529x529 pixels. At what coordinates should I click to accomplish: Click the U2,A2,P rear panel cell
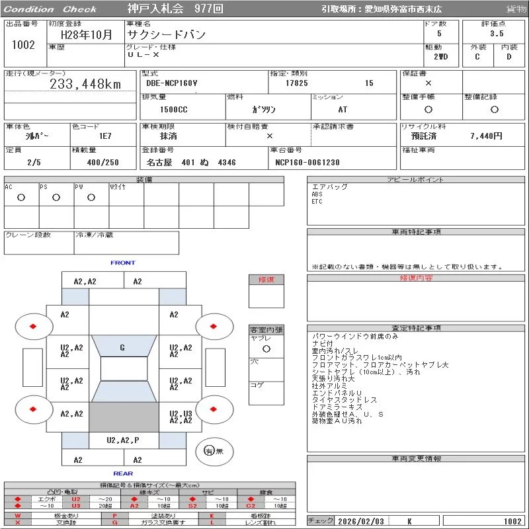point(124,440)
